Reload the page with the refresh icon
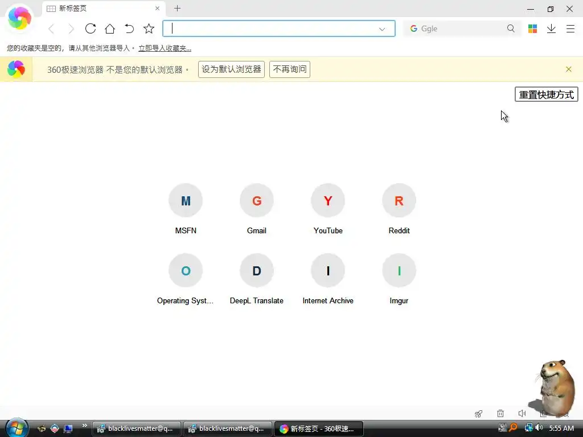The height and width of the screenshot is (437, 583). click(x=91, y=28)
